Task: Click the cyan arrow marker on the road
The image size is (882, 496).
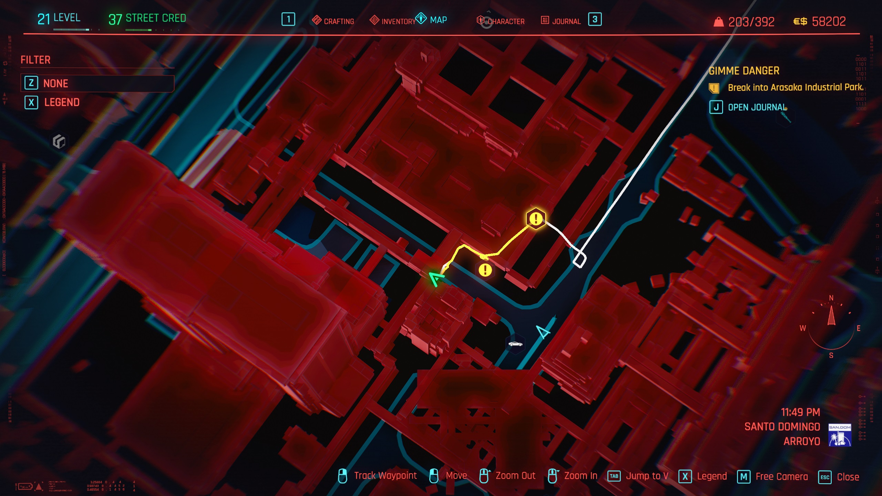Action: pos(543,331)
